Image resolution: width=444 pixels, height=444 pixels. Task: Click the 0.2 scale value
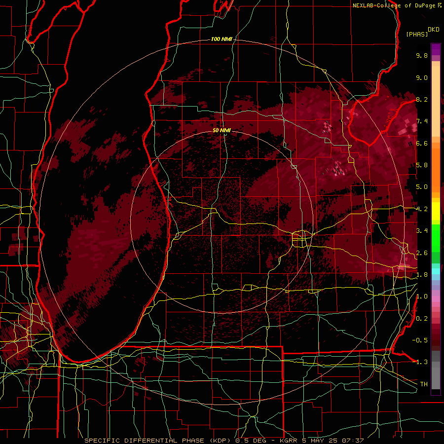(422, 319)
